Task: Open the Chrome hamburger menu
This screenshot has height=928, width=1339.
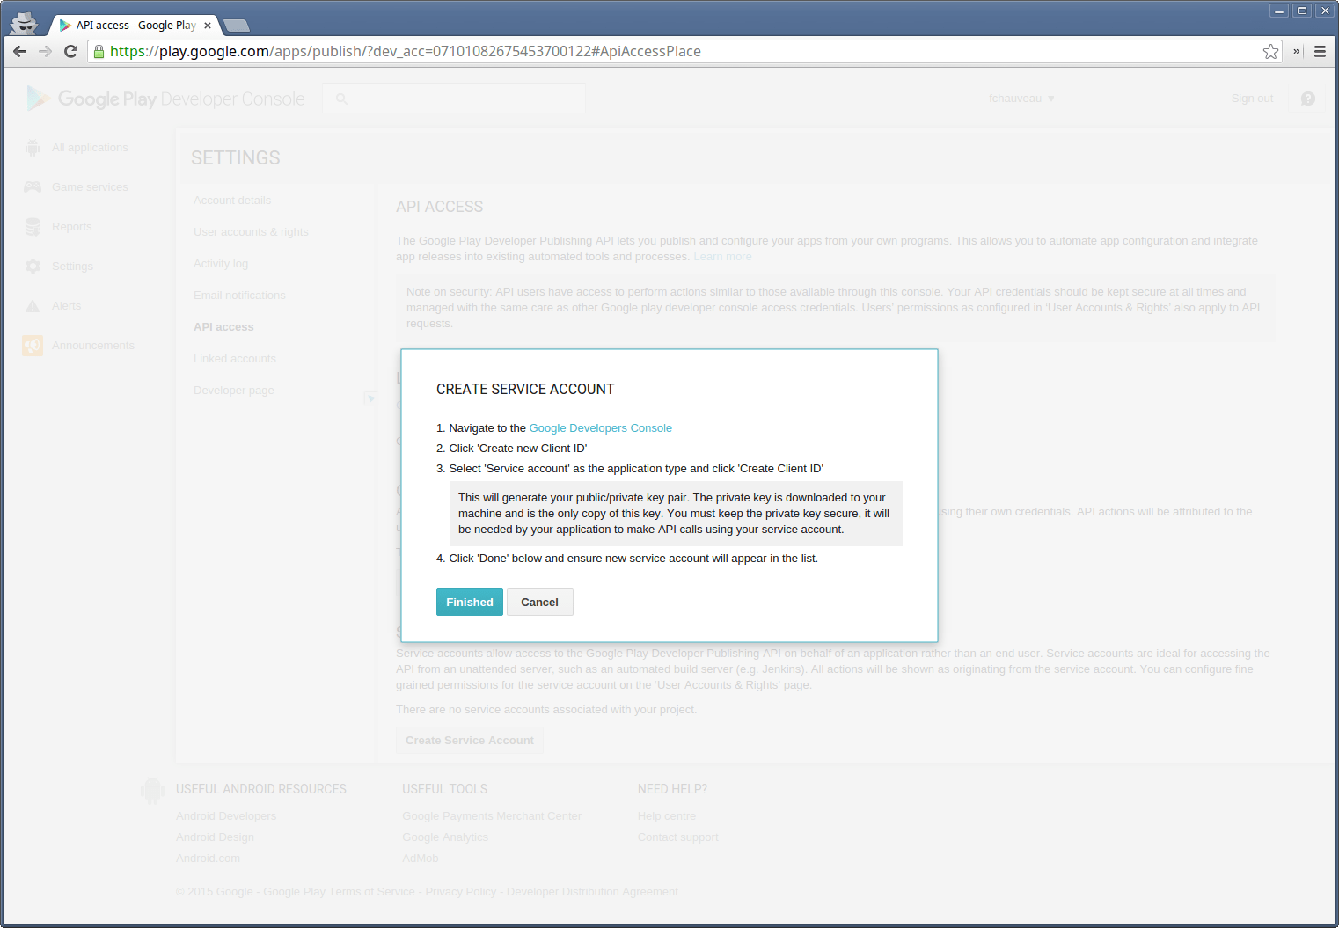Action: point(1320,52)
